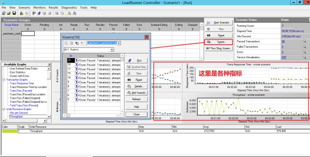Click the Details... button in Vusers dialog
Screen dimensions: 310x157
[136, 86]
